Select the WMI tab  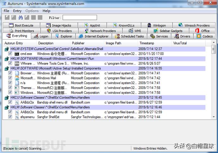[135, 31]
